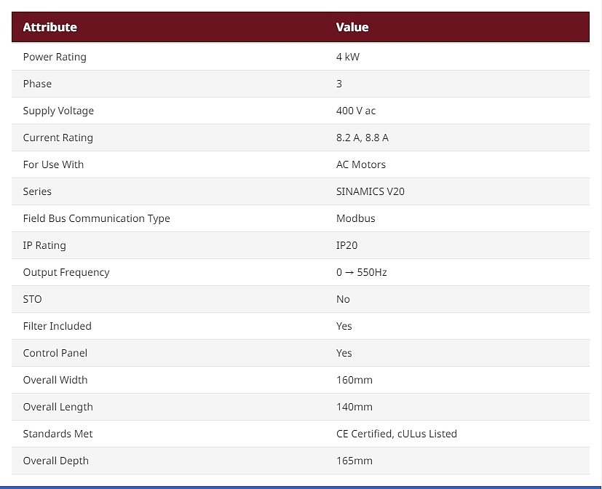The image size is (602, 489).
Task: Click the Overall Length attribute label
Action: 58,407
